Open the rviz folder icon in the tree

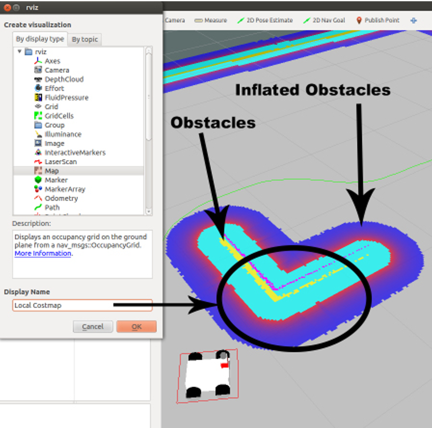pos(29,52)
